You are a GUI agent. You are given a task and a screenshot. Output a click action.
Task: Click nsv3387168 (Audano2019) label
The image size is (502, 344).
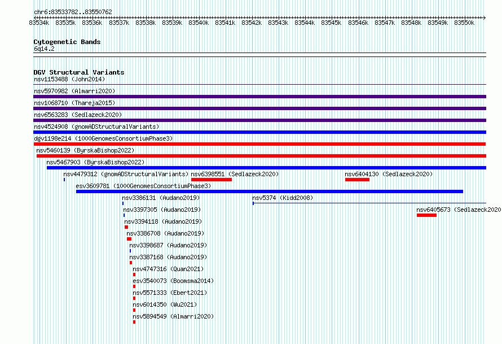(x=168, y=257)
